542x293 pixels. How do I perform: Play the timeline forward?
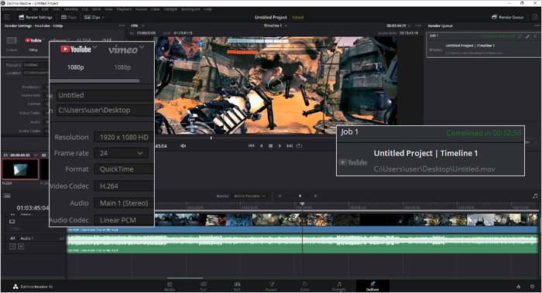[x=280, y=145]
